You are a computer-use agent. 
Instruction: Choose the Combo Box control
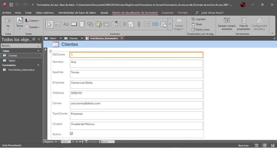point(115,24)
